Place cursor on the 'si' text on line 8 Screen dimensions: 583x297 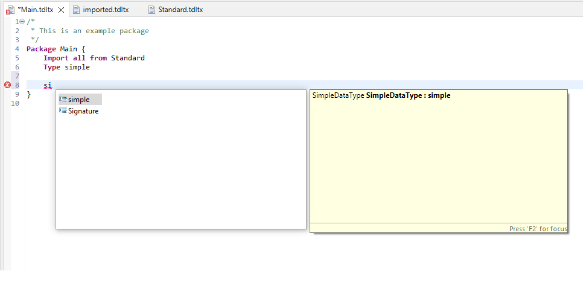[48, 85]
